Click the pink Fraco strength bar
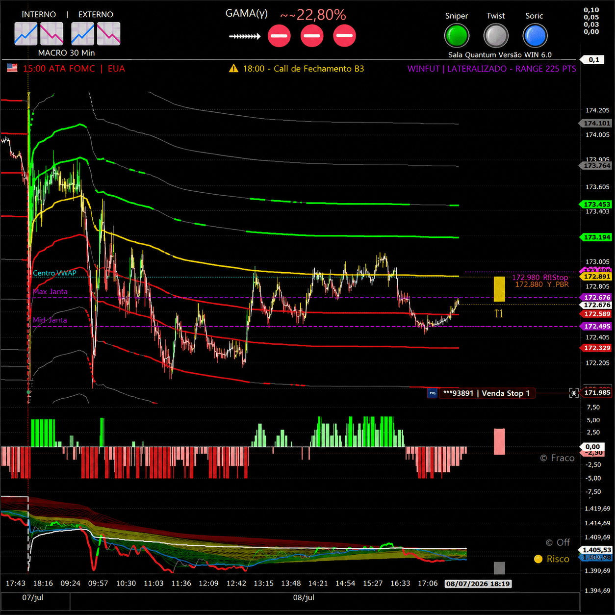The width and height of the screenshot is (615, 615). coord(499,442)
